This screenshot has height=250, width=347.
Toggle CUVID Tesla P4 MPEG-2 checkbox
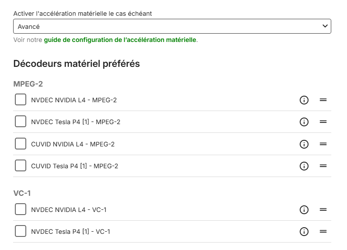pyautogui.click(x=21, y=166)
